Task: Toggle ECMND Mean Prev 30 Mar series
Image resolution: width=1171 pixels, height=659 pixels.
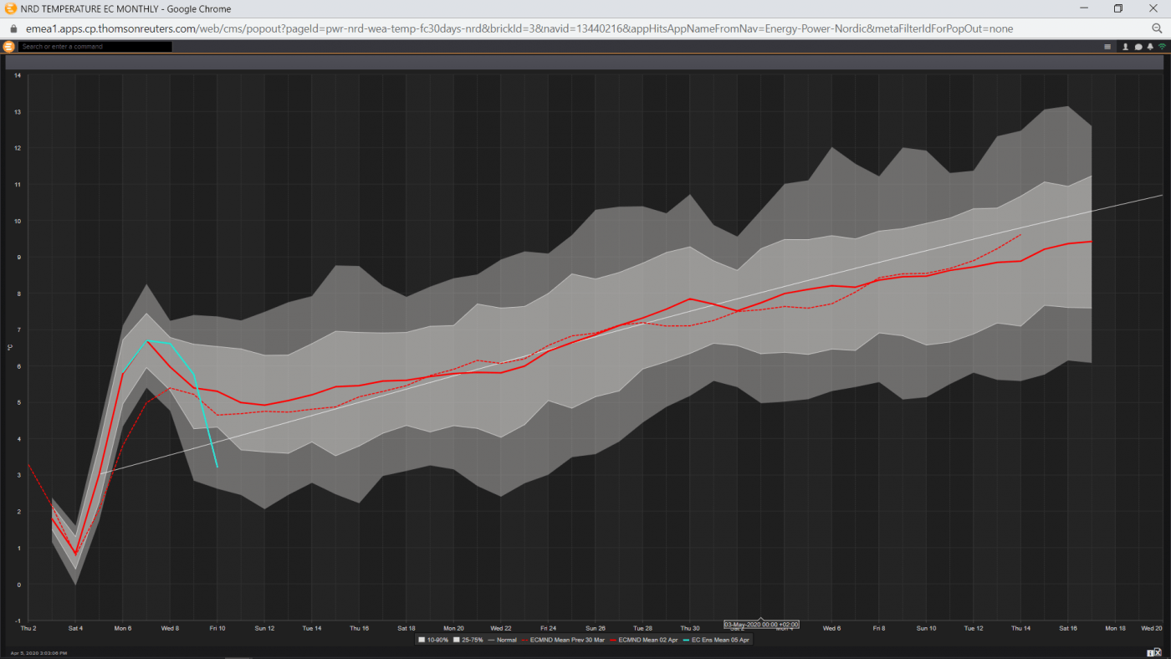Action: click(x=563, y=640)
